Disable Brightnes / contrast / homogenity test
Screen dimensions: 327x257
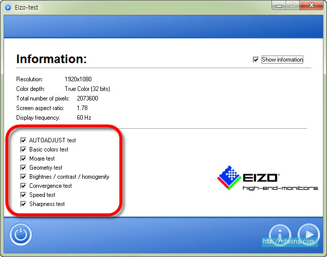coord(23,177)
